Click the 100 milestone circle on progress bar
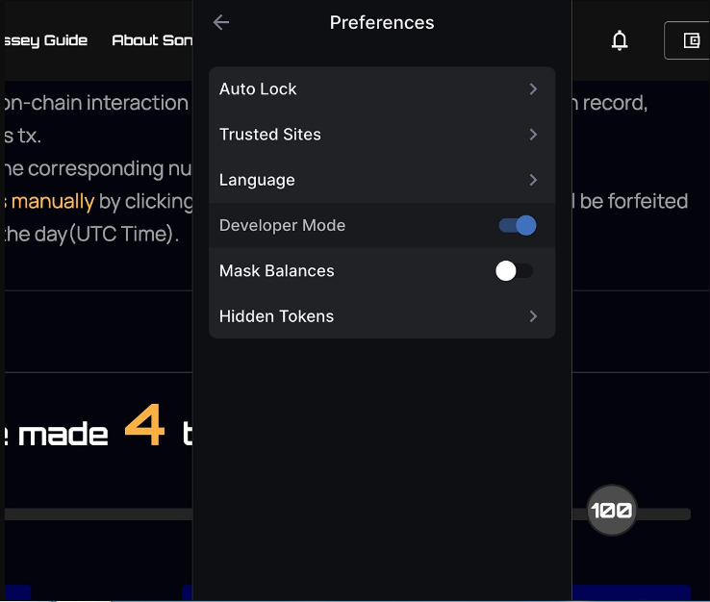Image resolution: width=710 pixels, height=602 pixels. point(612,511)
